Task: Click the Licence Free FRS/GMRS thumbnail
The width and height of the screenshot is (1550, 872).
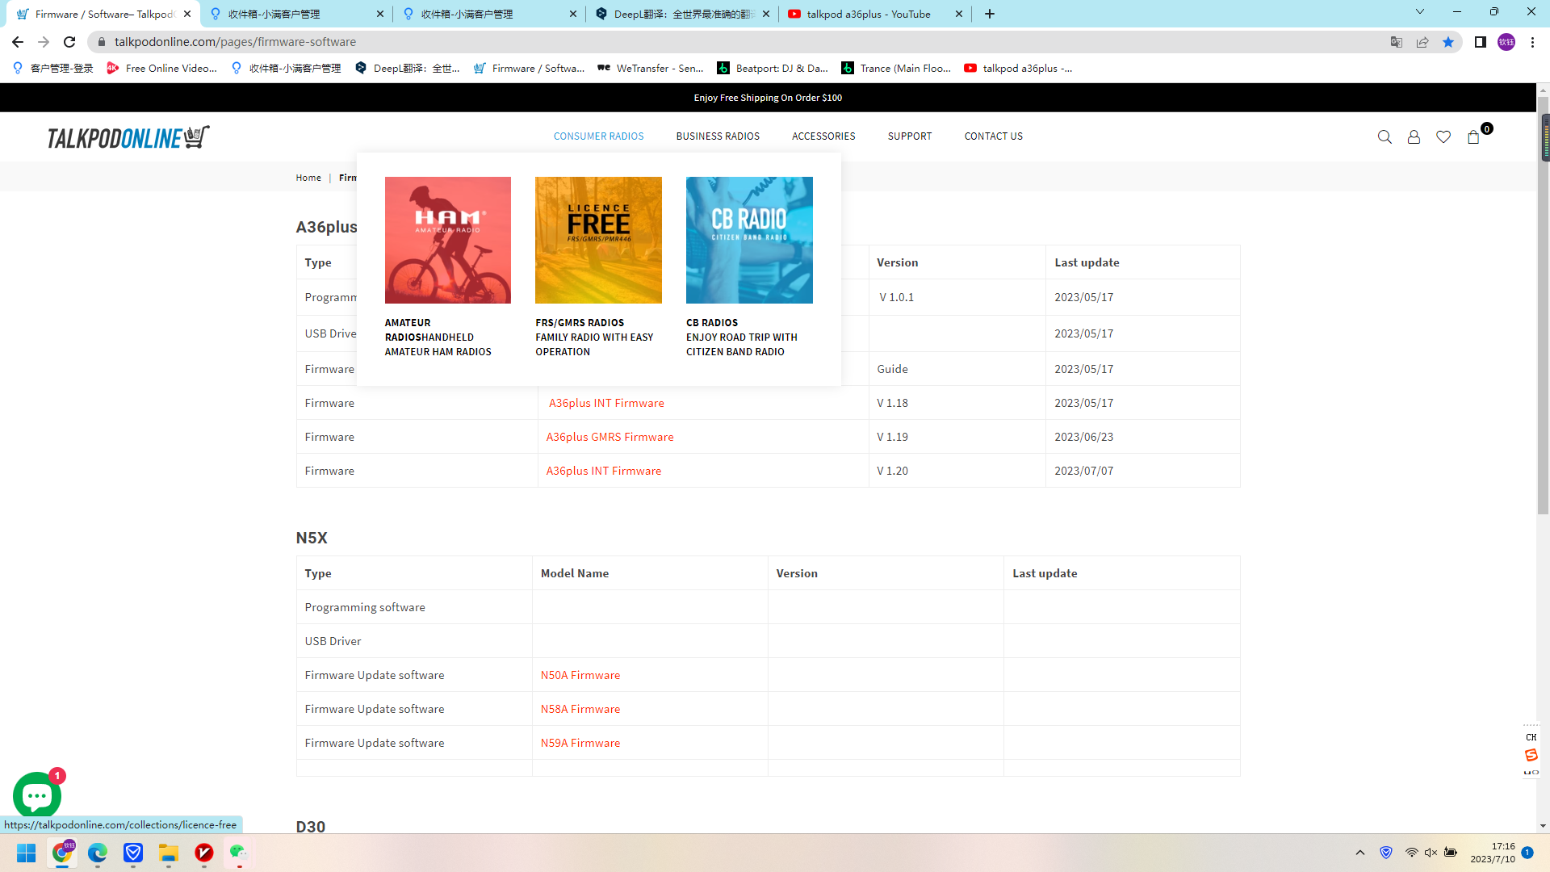Action: 598,240
